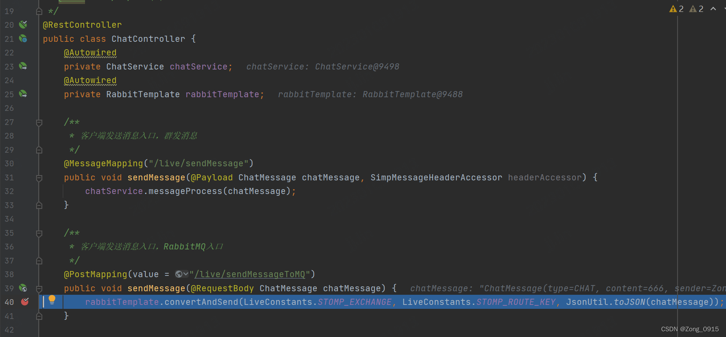Click inline debug value for chatMessage on line 39
This screenshot has height=337, width=726.
pyautogui.click(x=567, y=288)
